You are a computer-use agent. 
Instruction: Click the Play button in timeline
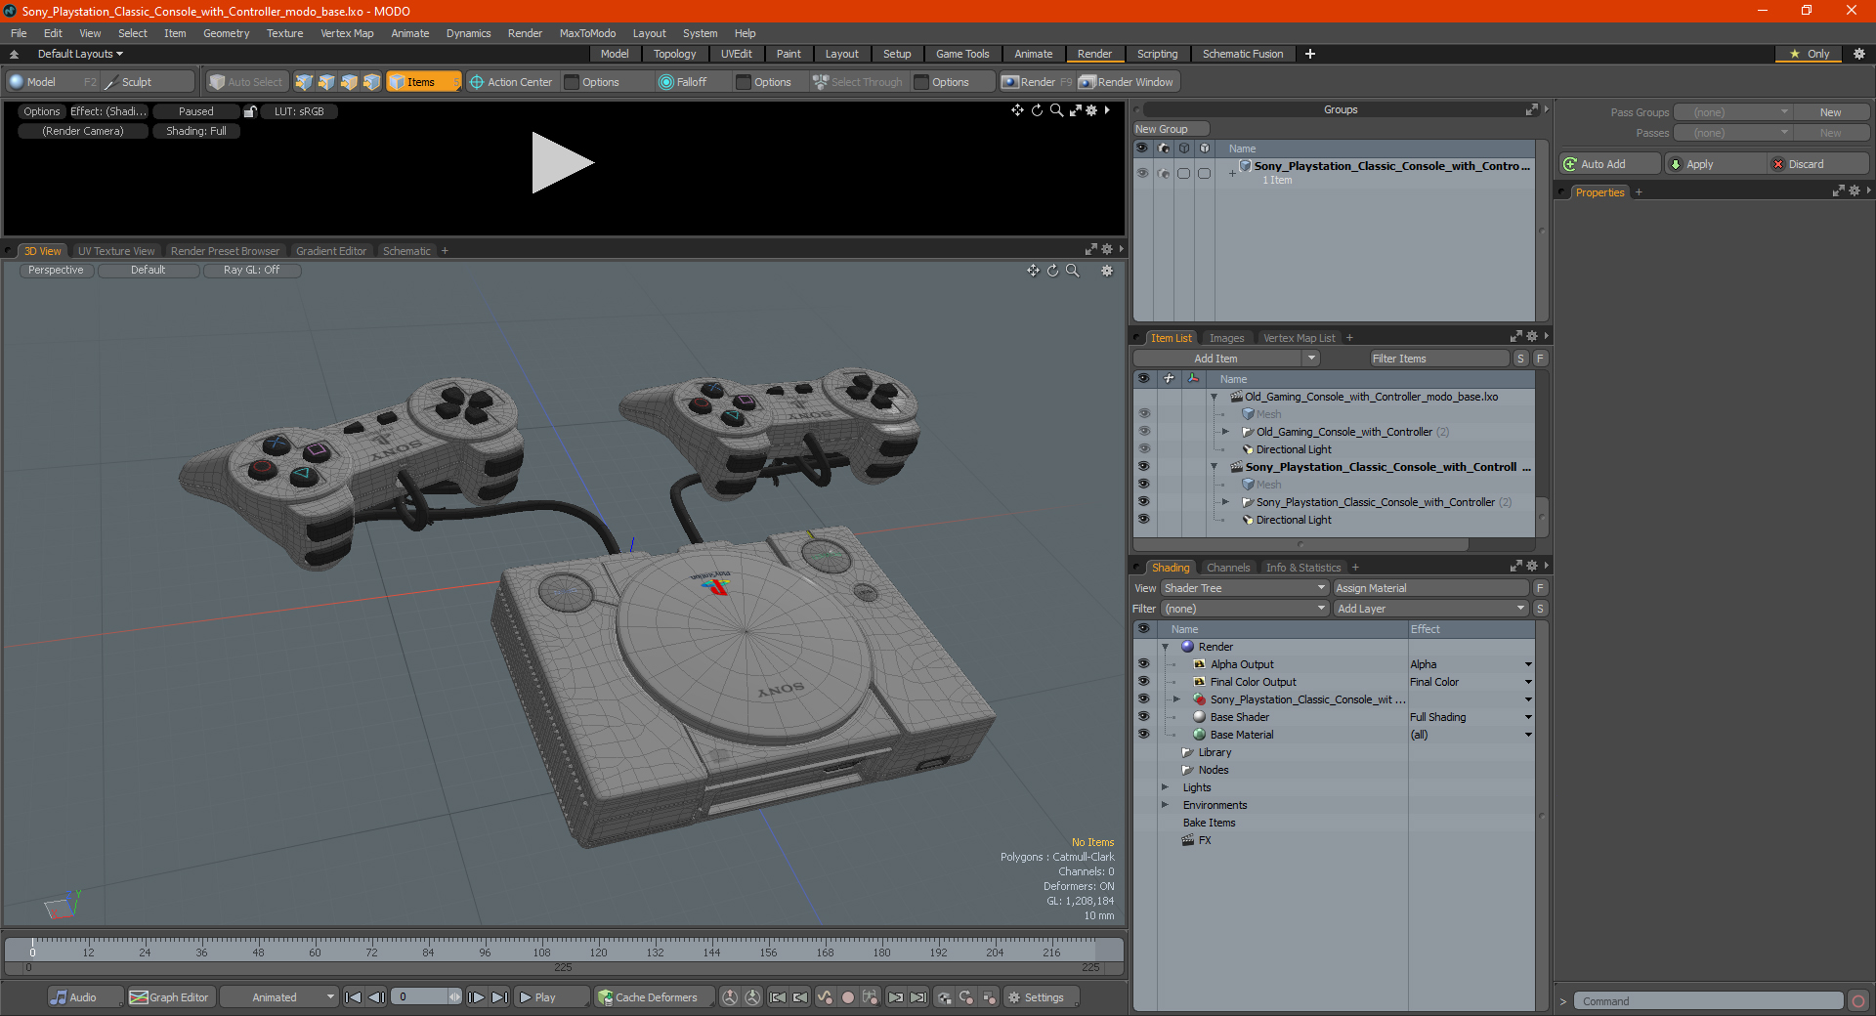tap(551, 997)
